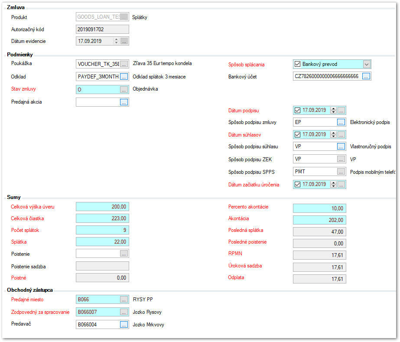Screen dimensions: 400x342
Task: Click Posledné poistenie field
Action: (320, 244)
